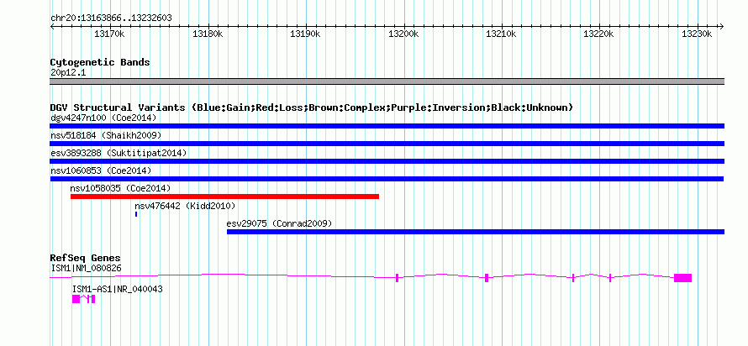The height and width of the screenshot is (346, 748).
Task: Select the gray 20p12.1 cytogenetic band bar
Action: (x=387, y=81)
